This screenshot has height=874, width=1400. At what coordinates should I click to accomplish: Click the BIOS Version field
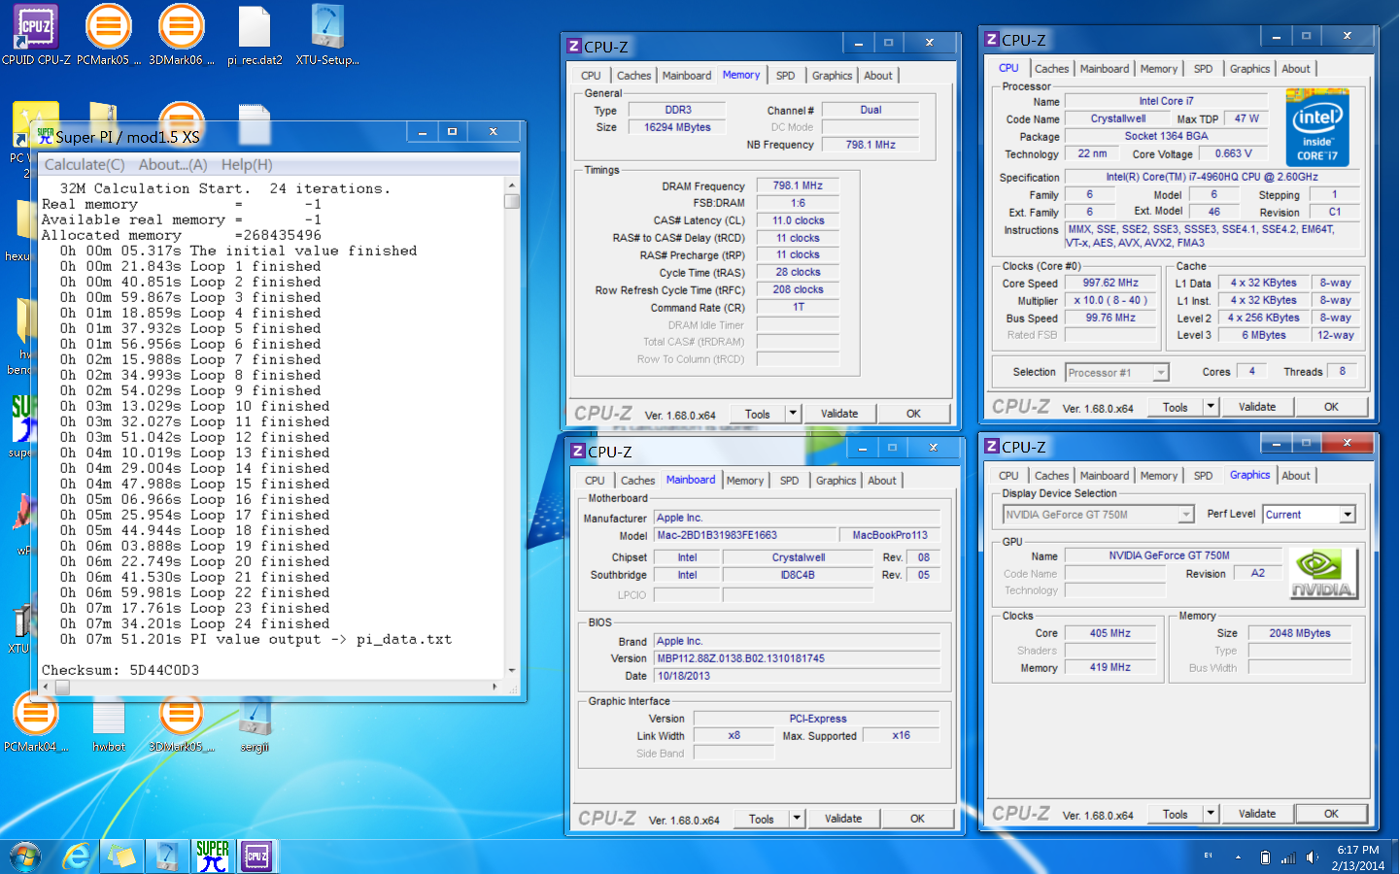797,658
